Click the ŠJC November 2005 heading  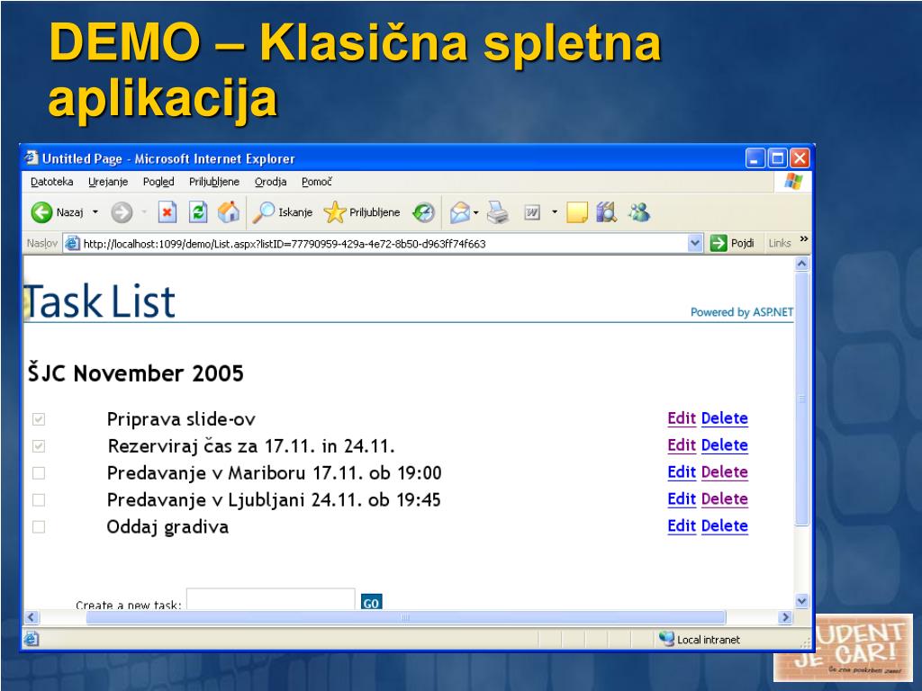coord(136,373)
